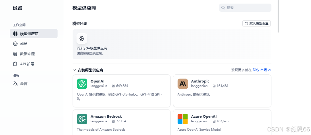This screenshot has height=135, width=311.
Task: Click the database icon beside 数据来源
Action: 15,54
